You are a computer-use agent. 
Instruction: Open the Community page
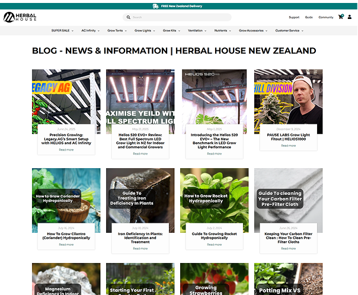[x=326, y=18]
